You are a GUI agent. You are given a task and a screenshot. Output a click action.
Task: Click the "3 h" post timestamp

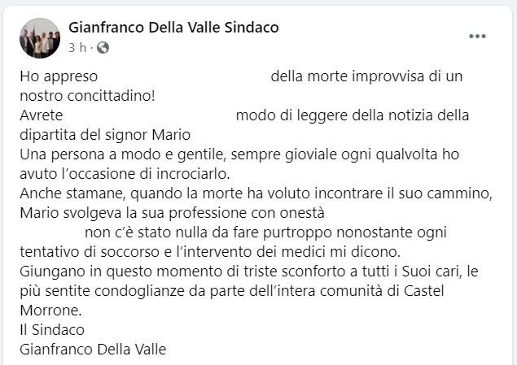tap(77, 47)
